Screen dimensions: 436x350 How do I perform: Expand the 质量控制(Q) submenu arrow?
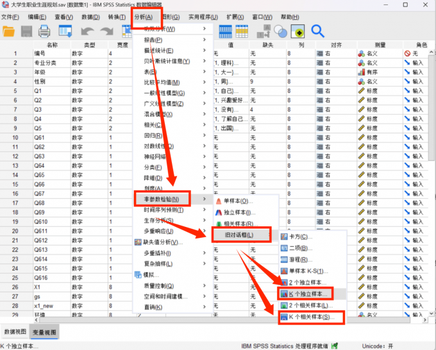(205, 285)
